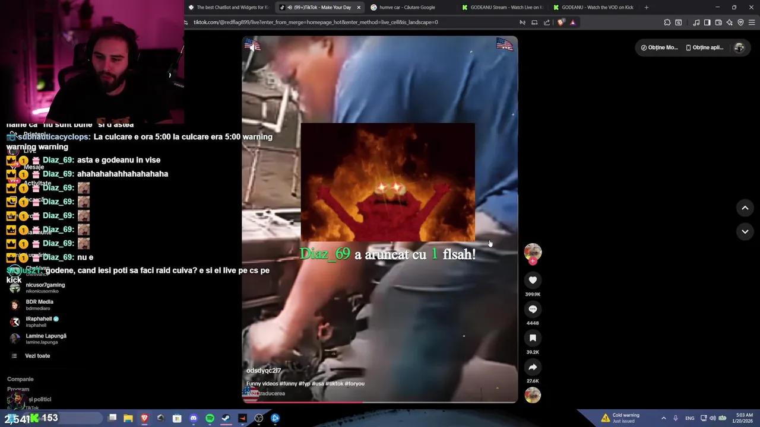The image size is (760, 427).
Task: Click the Obține Mo... coins button
Action: pyautogui.click(x=659, y=47)
